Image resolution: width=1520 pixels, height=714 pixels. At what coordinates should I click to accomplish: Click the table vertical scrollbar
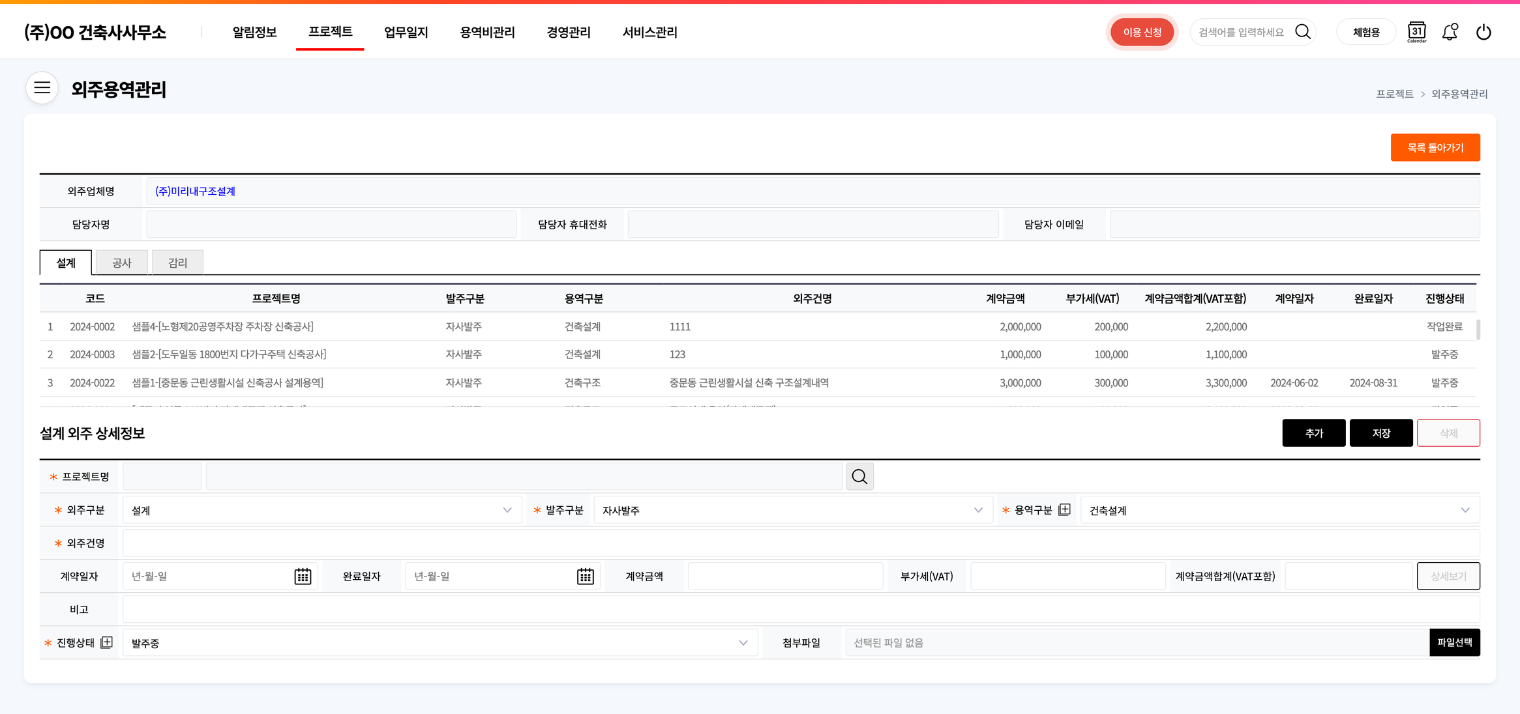[x=1478, y=329]
